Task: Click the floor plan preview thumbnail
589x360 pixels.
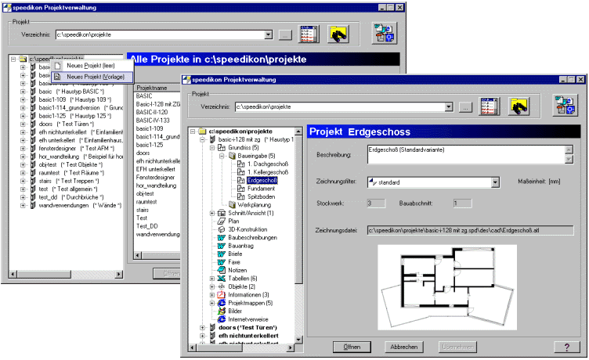Action: point(447,287)
